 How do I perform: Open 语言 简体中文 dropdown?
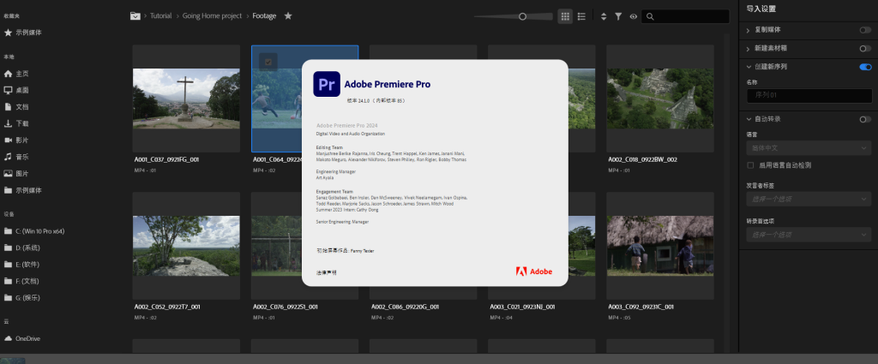pos(809,149)
